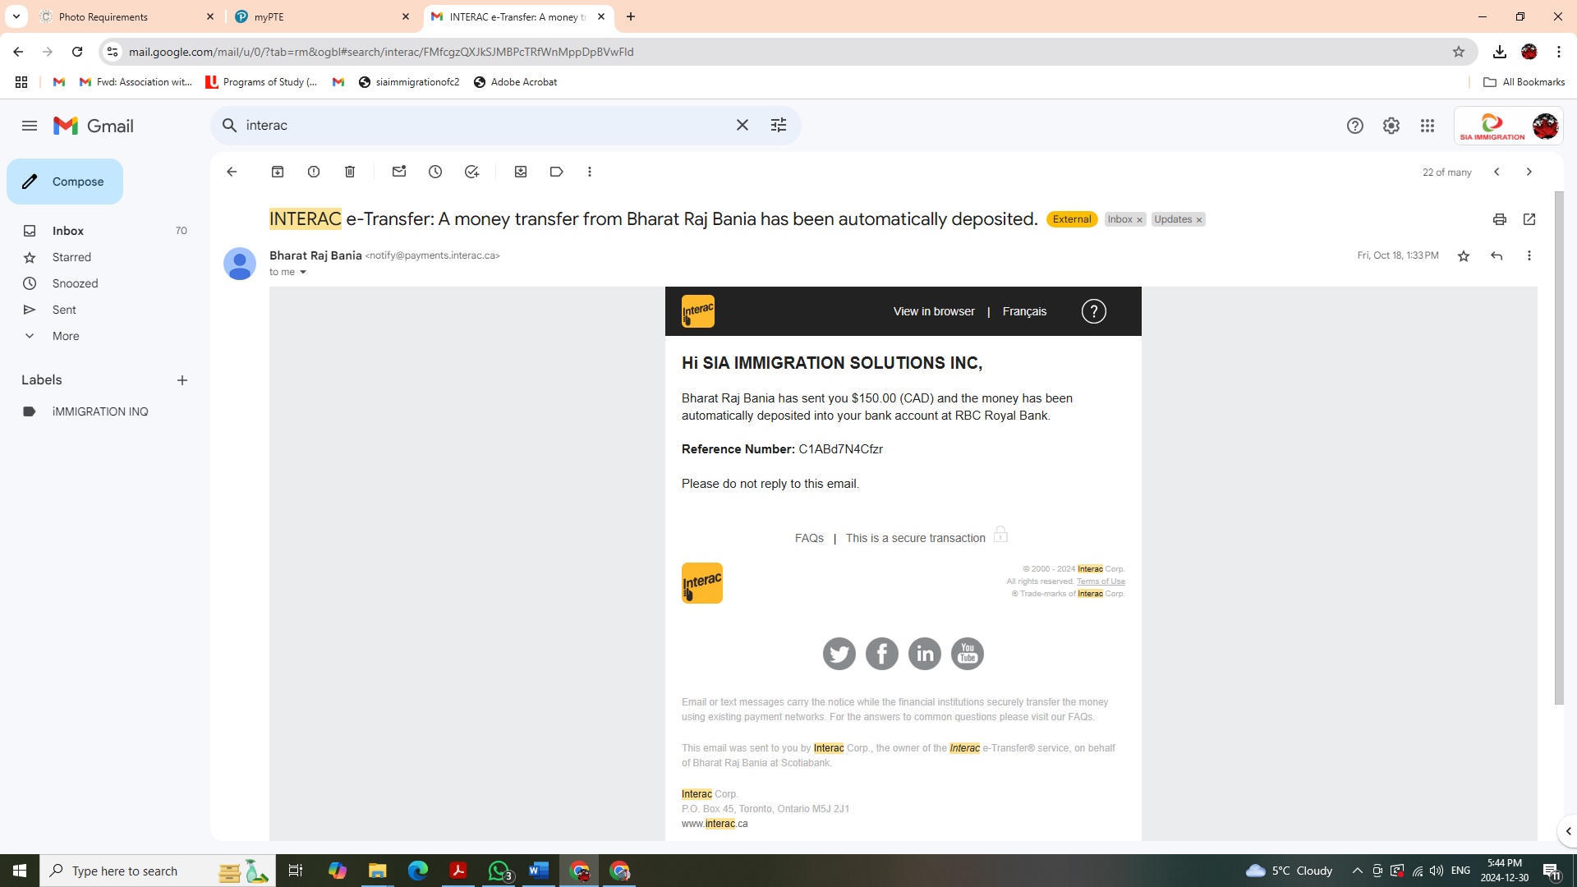Image resolution: width=1577 pixels, height=887 pixels.
Task: Mark the email as unread
Action: [399, 172]
